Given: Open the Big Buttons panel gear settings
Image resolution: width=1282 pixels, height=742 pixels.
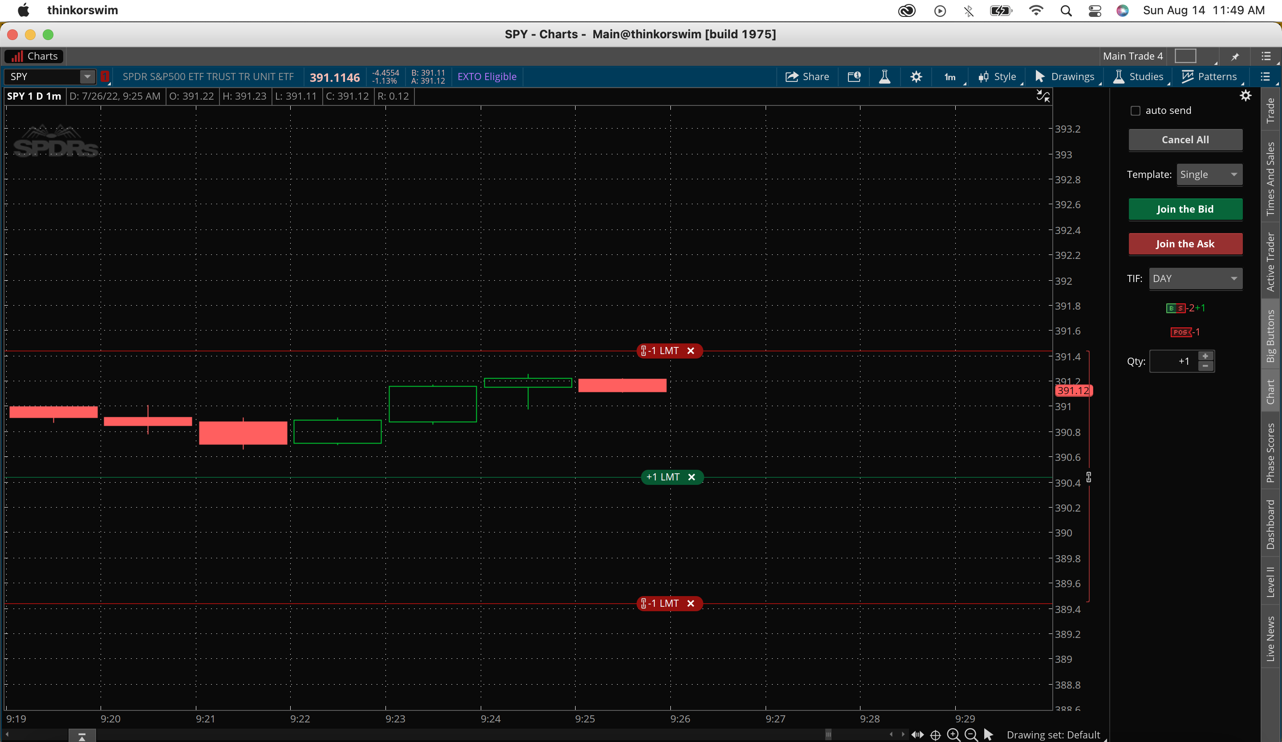Looking at the screenshot, I should [1245, 96].
